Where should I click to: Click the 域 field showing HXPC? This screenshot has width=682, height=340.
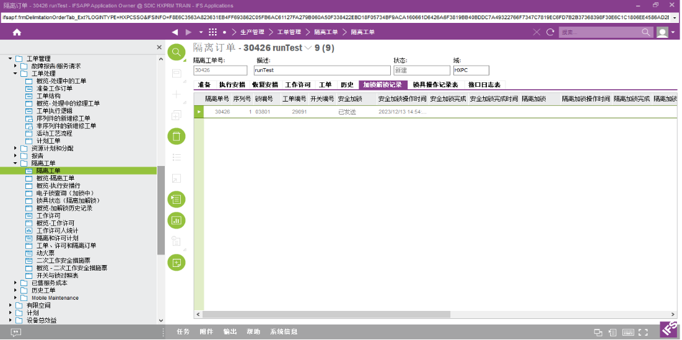click(x=471, y=70)
